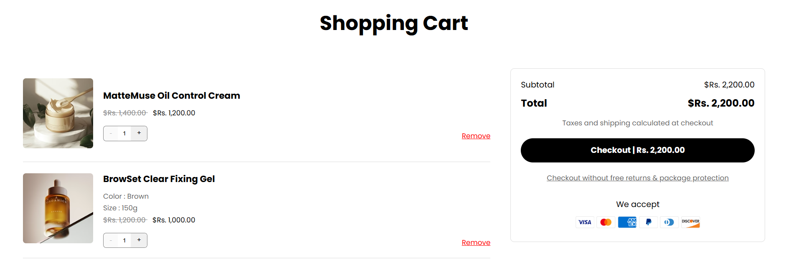Remove MatteMuse Oil Control Cream from cart
Viewport: 786px width, 277px height.
click(476, 136)
